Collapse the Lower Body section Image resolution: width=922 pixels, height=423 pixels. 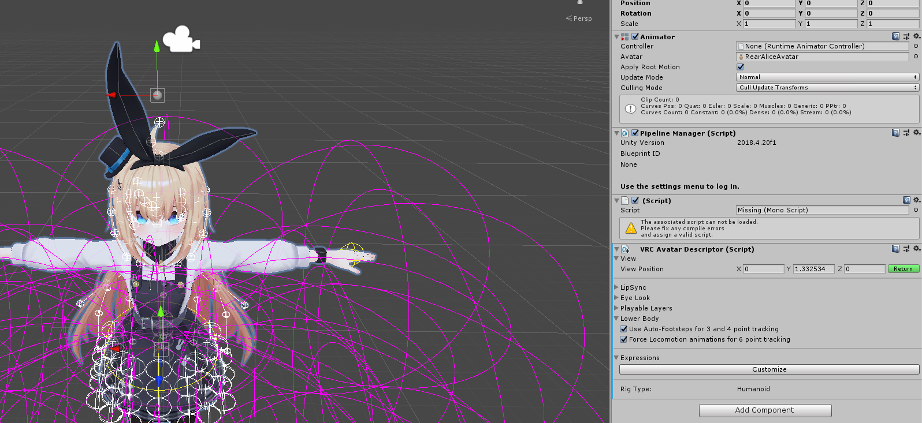tap(616, 319)
